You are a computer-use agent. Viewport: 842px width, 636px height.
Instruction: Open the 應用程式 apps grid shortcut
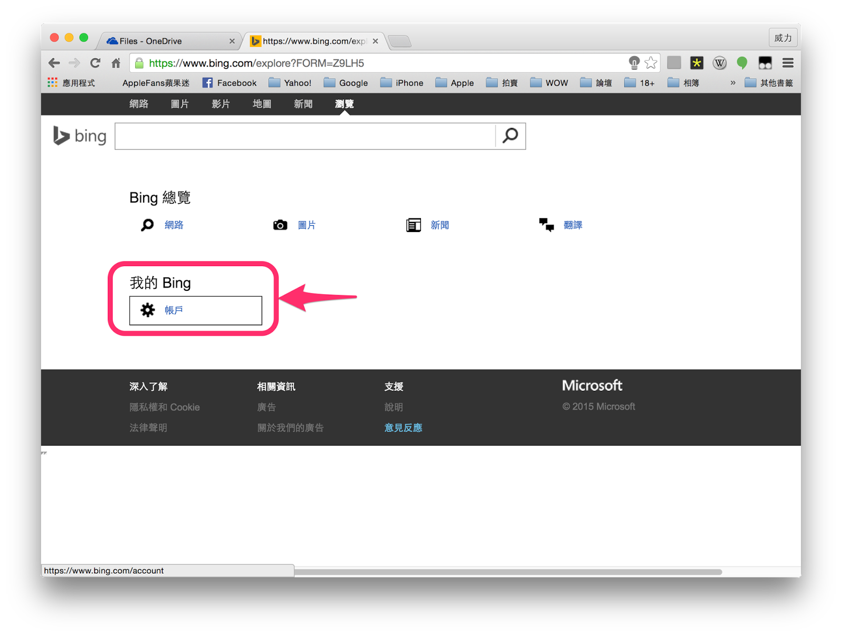click(x=72, y=83)
